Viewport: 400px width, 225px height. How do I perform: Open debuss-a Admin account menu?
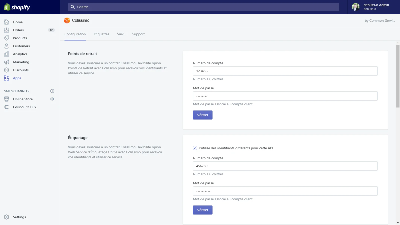[x=374, y=7]
